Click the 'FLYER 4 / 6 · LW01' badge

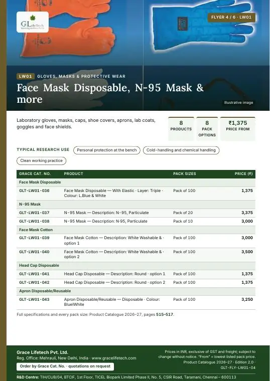(231, 17)
